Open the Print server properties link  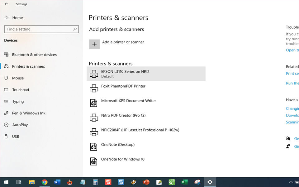pos(292,73)
